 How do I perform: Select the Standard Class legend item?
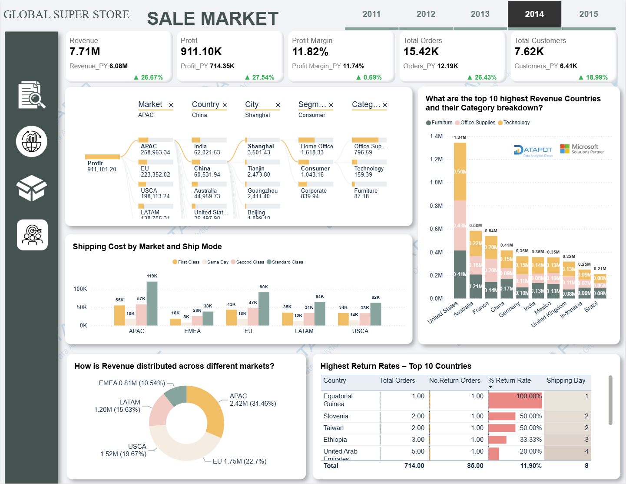click(x=285, y=262)
